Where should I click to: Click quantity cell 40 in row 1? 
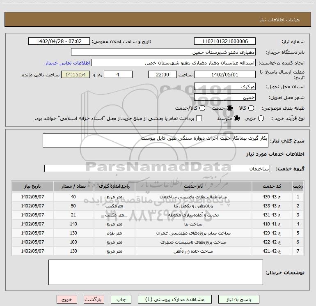tap(73, 197)
